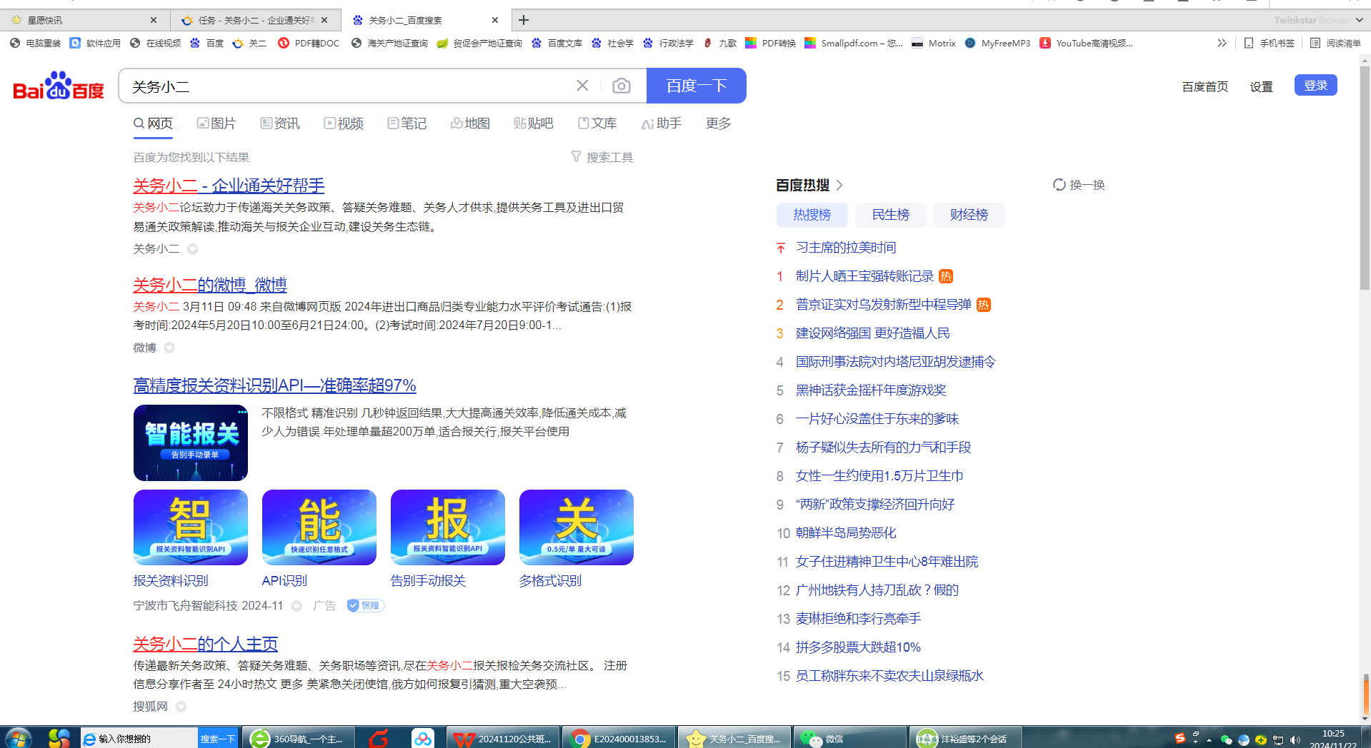Open the 20241120公共班 WPS taskbar item
Image resolution: width=1371 pixels, height=748 pixels.
point(504,738)
